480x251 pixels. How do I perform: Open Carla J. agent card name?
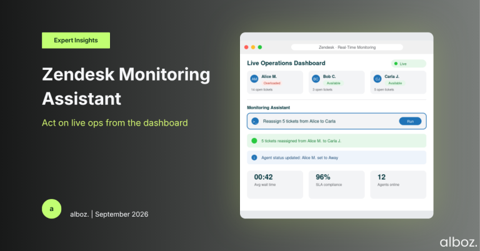(x=392, y=76)
